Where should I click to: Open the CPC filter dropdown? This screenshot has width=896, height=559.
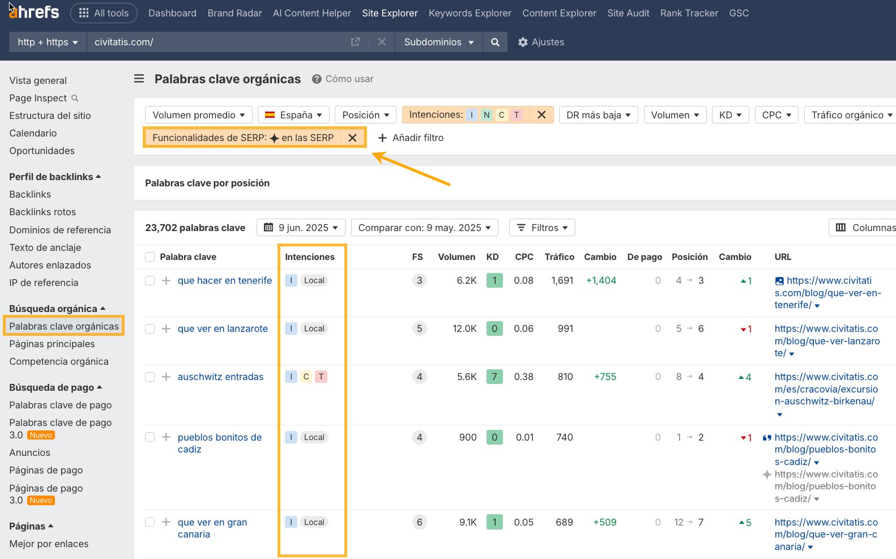[776, 115]
